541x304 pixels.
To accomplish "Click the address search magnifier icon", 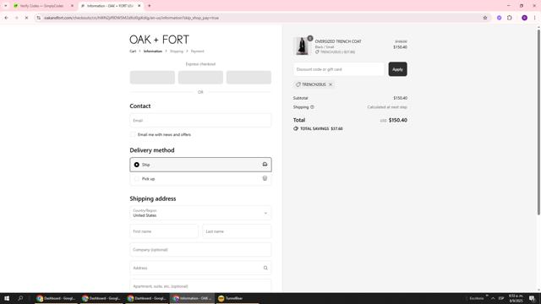I will 265,268.
